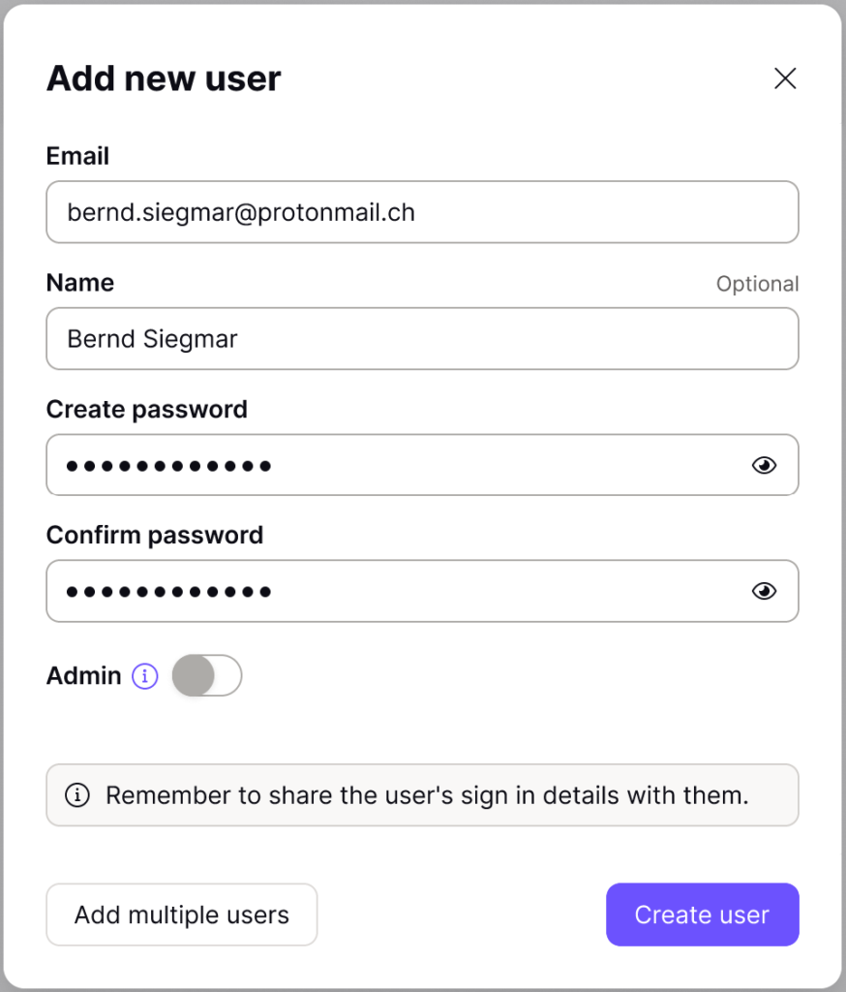Image resolution: width=846 pixels, height=992 pixels.
Task: Click the Optional hint beside Name
Action: [758, 284]
